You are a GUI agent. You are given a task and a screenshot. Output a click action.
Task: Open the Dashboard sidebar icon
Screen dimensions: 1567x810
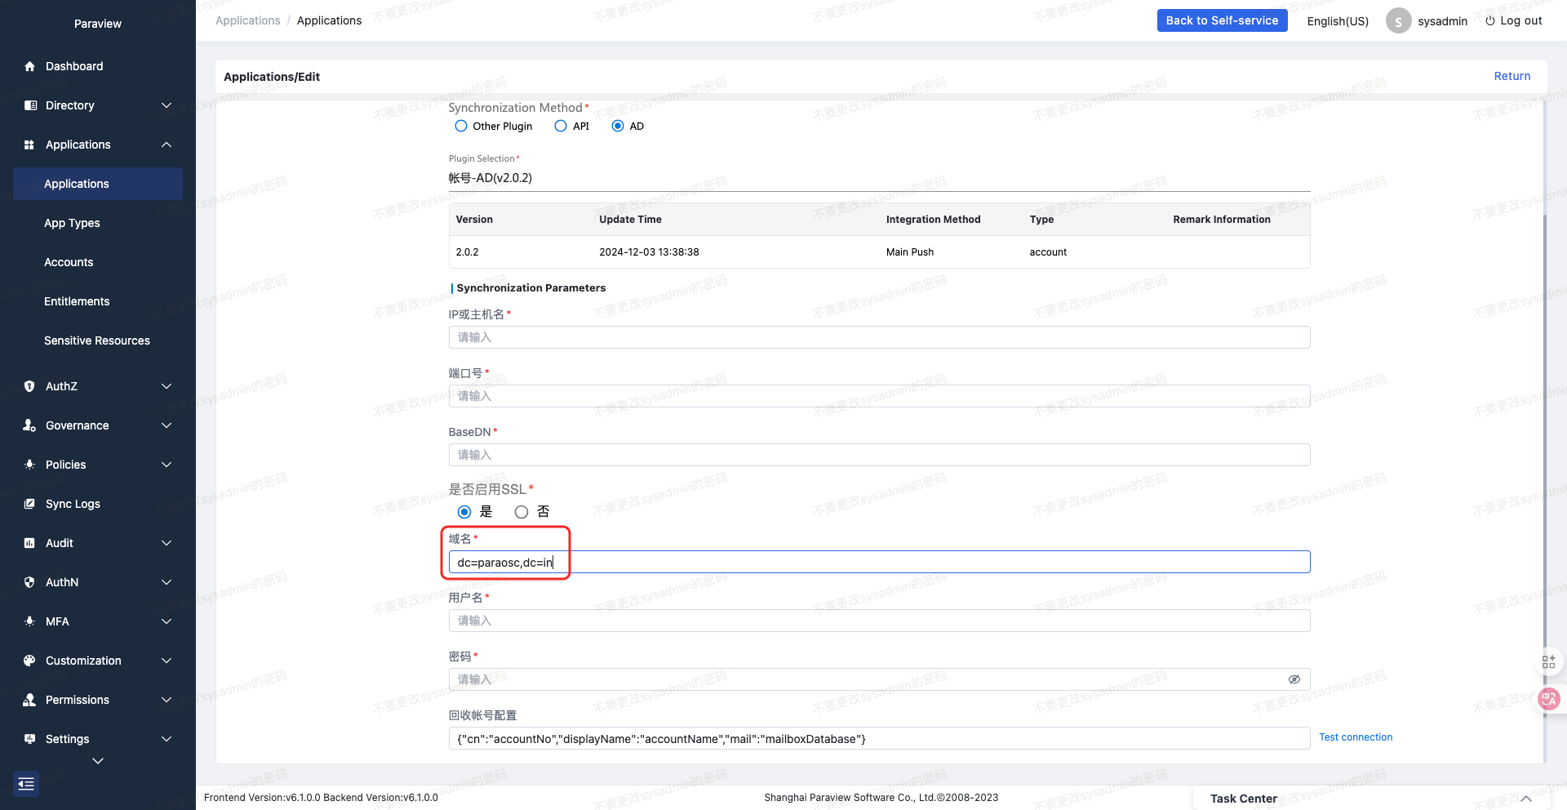pyautogui.click(x=29, y=66)
